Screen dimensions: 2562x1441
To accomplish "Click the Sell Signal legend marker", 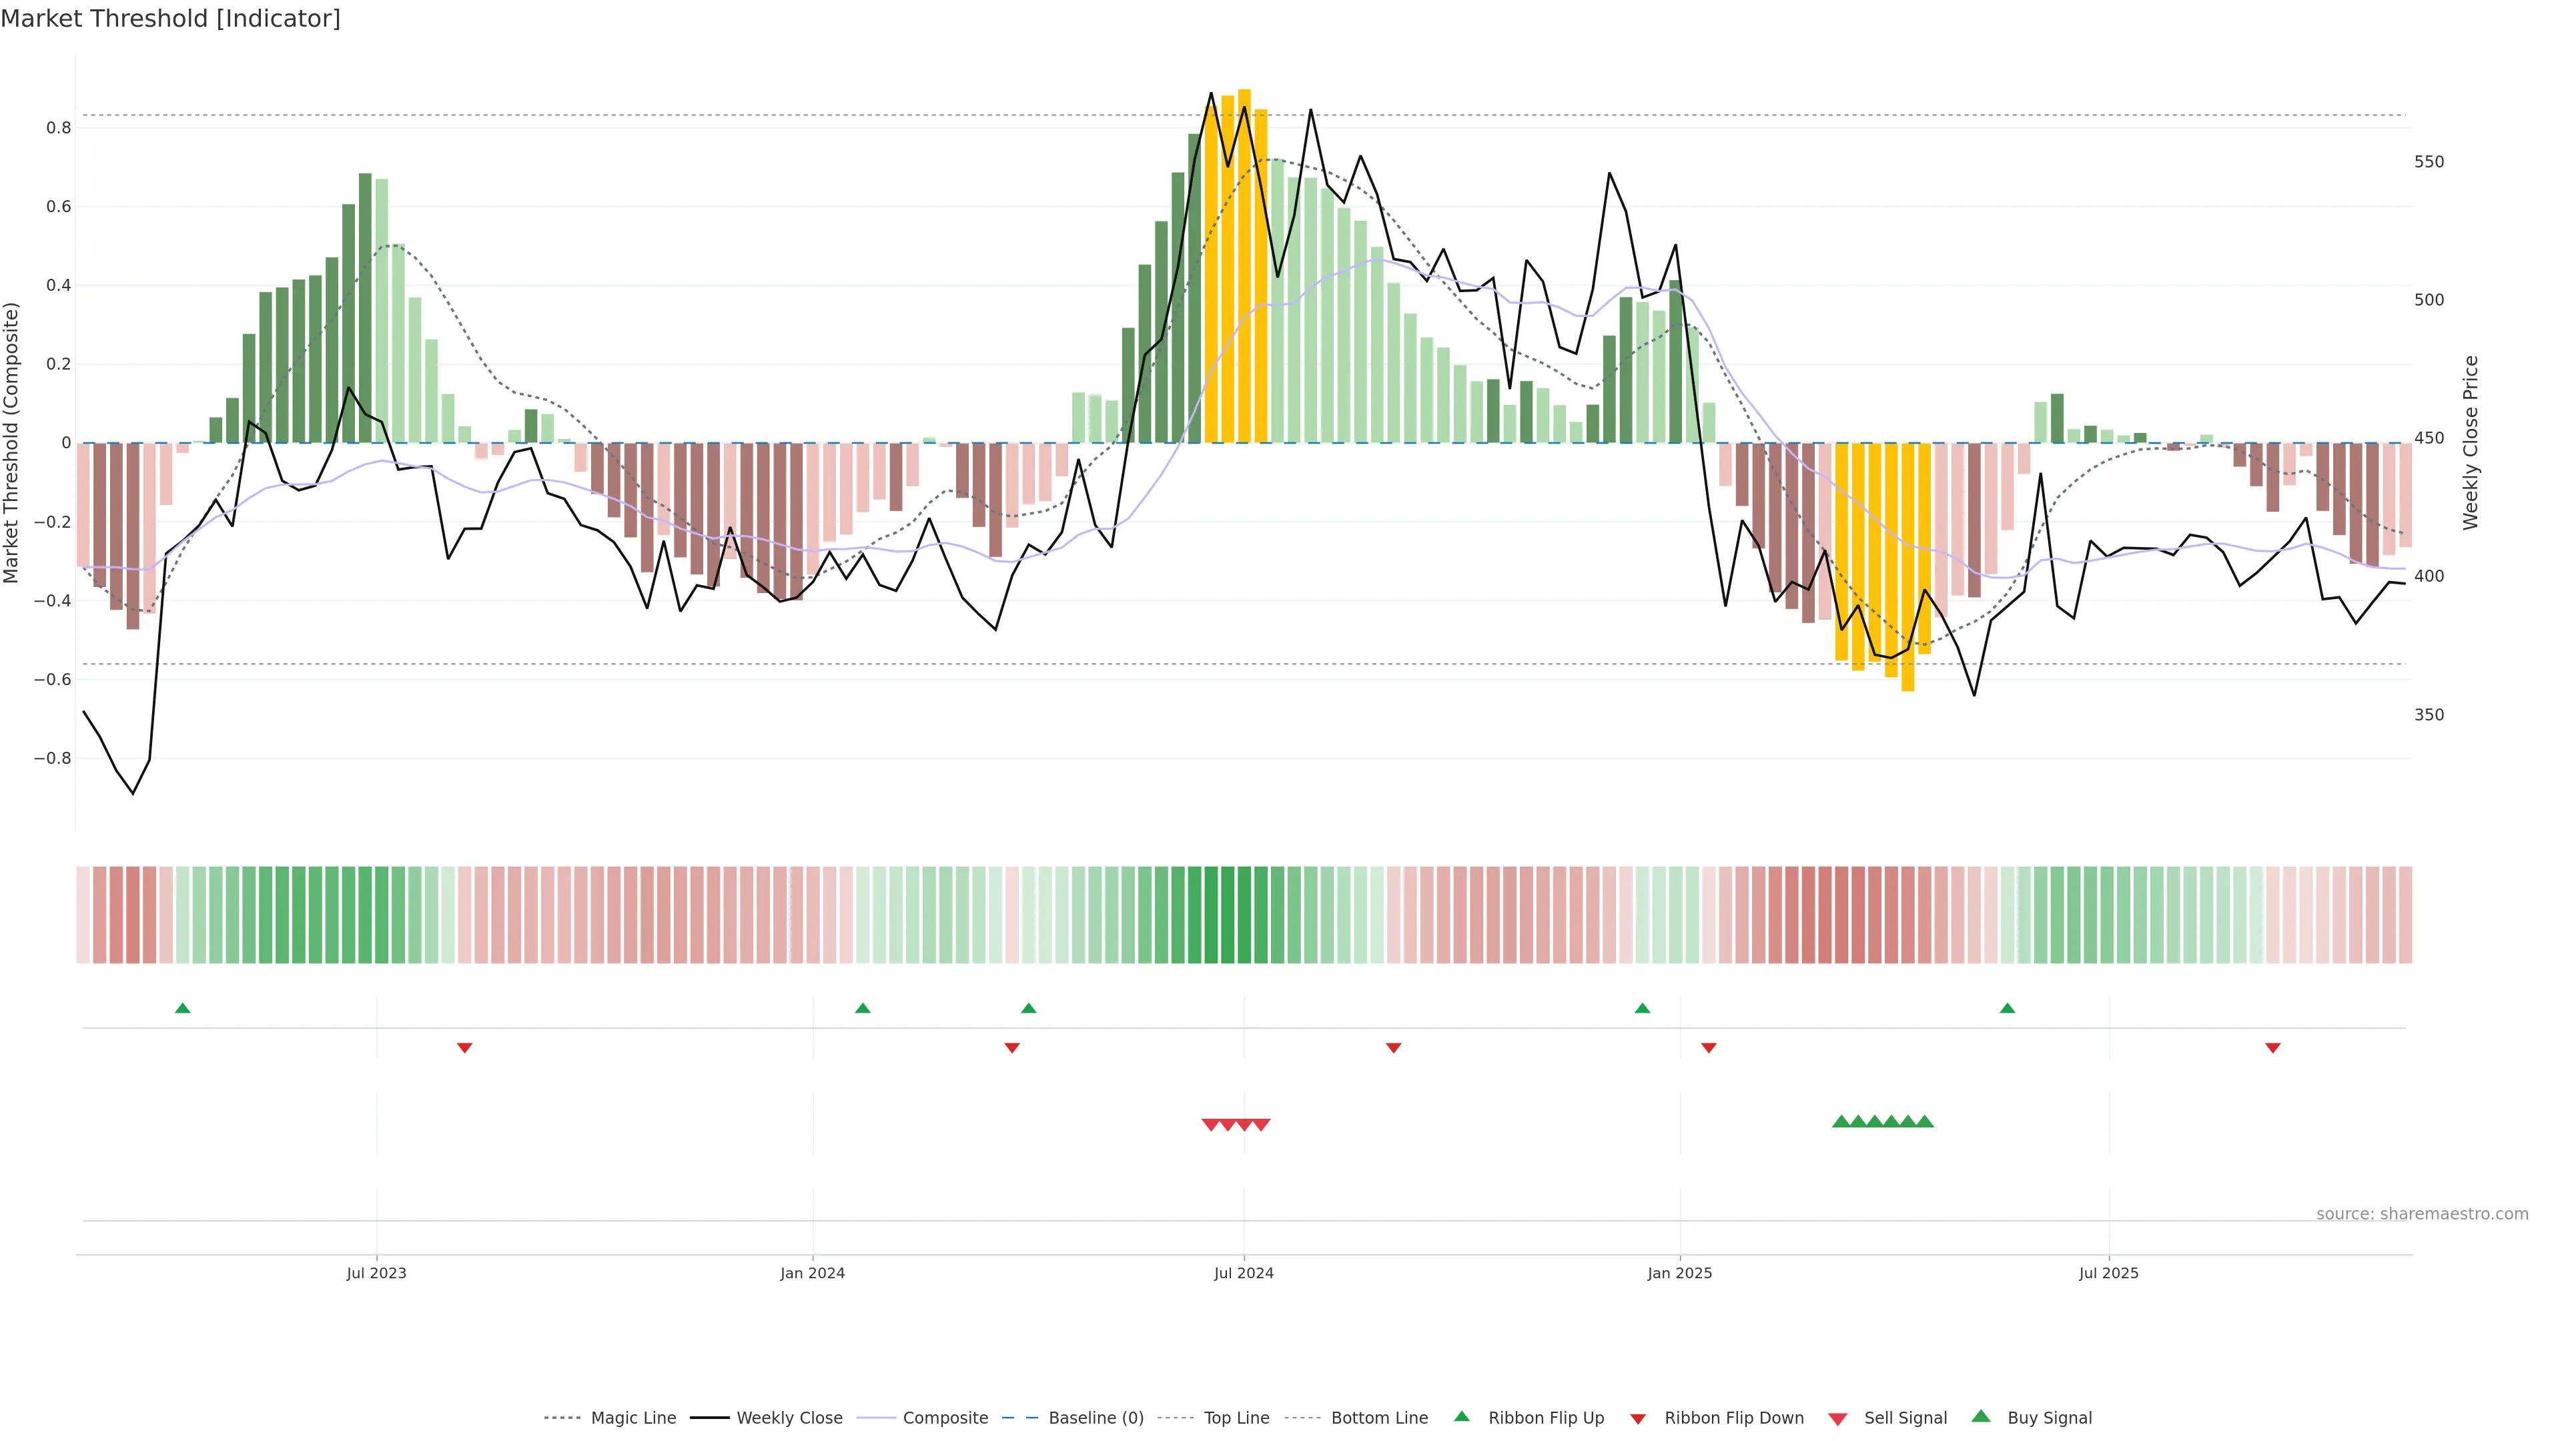I will coord(1838,1419).
